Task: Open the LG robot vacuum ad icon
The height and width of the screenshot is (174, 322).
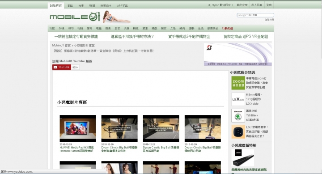Action: pos(238,132)
